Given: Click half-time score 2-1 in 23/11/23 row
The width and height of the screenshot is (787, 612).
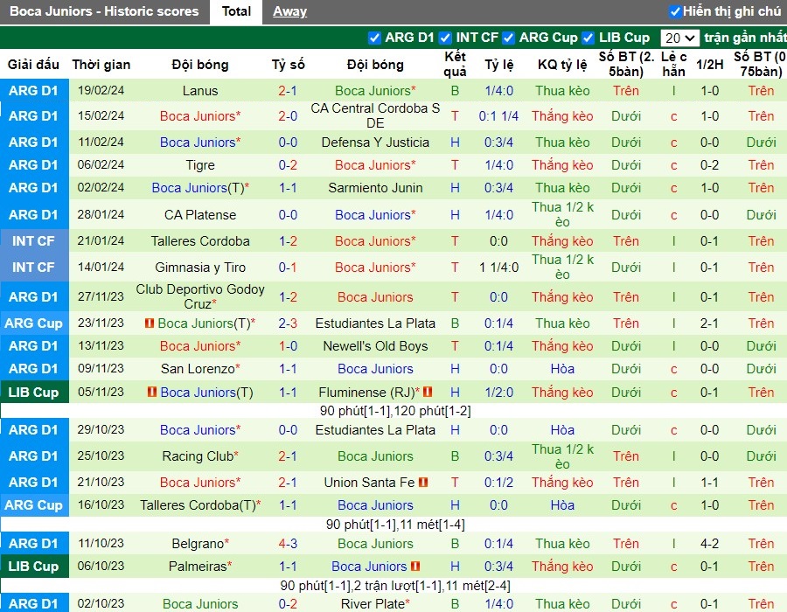Looking at the screenshot, I should point(709,323).
